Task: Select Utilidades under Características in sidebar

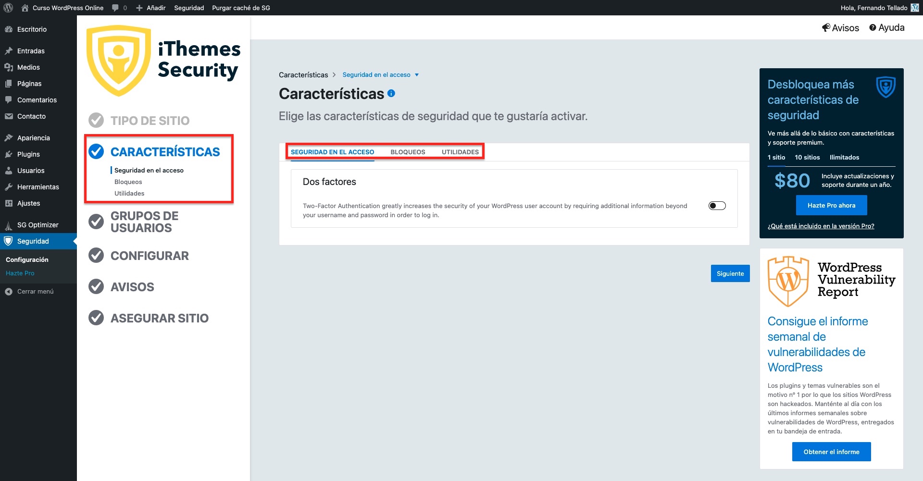Action: [129, 193]
